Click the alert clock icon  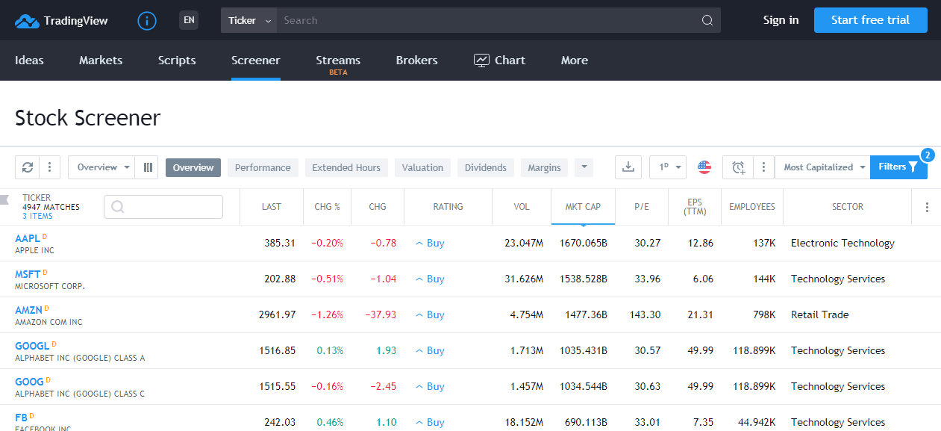pos(738,167)
